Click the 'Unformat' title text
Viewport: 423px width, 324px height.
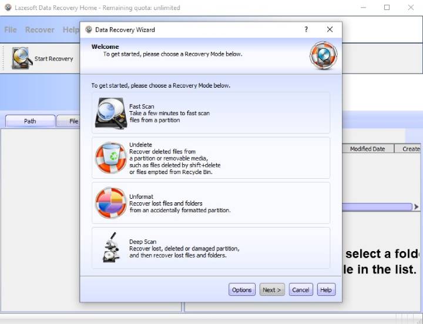[141, 196]
